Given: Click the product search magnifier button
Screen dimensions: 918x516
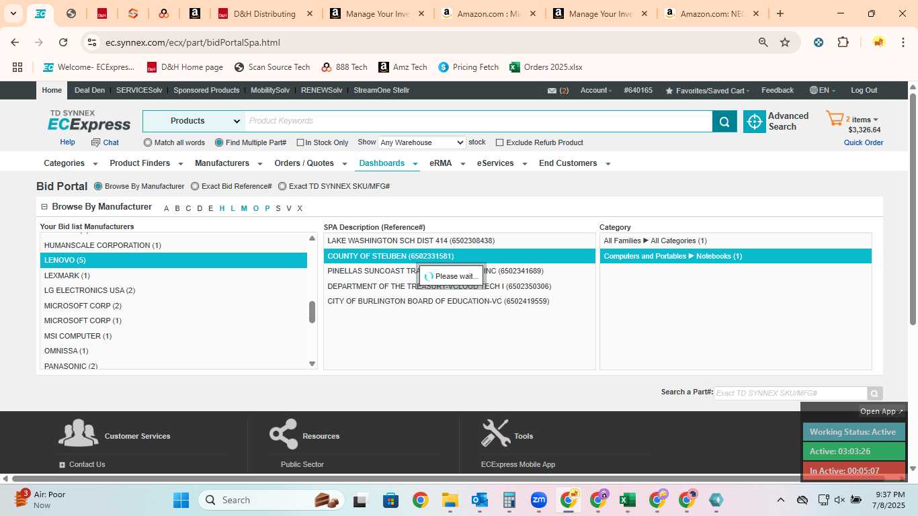Looking at the screenshot, I should [x=724, y=122].
